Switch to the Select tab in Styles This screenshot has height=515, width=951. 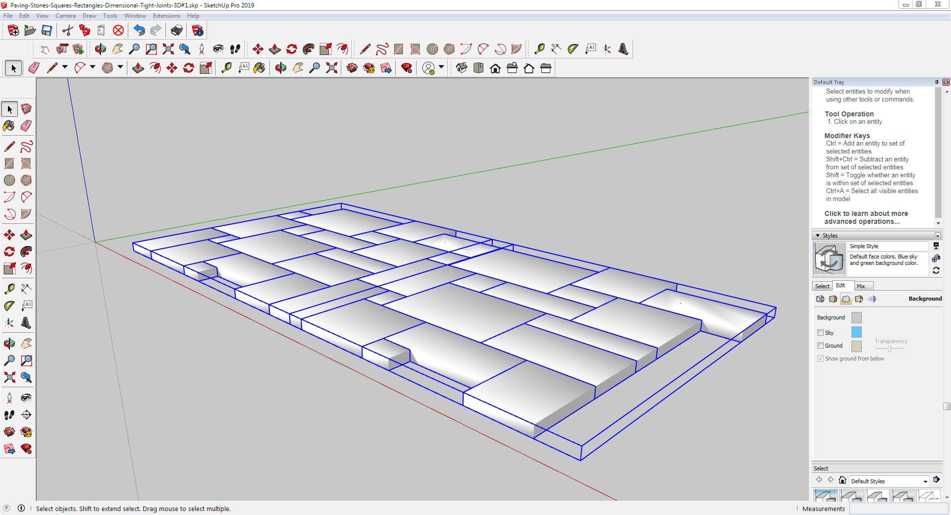pos(822,286)
